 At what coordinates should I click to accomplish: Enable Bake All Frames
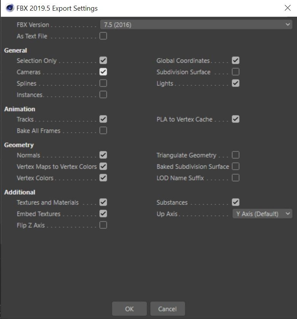click(103, 130)
